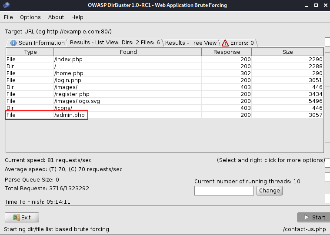The image size is (330, 235).
Task: Click the Parse Queue Size: 0 label
Action: [32, 180]
